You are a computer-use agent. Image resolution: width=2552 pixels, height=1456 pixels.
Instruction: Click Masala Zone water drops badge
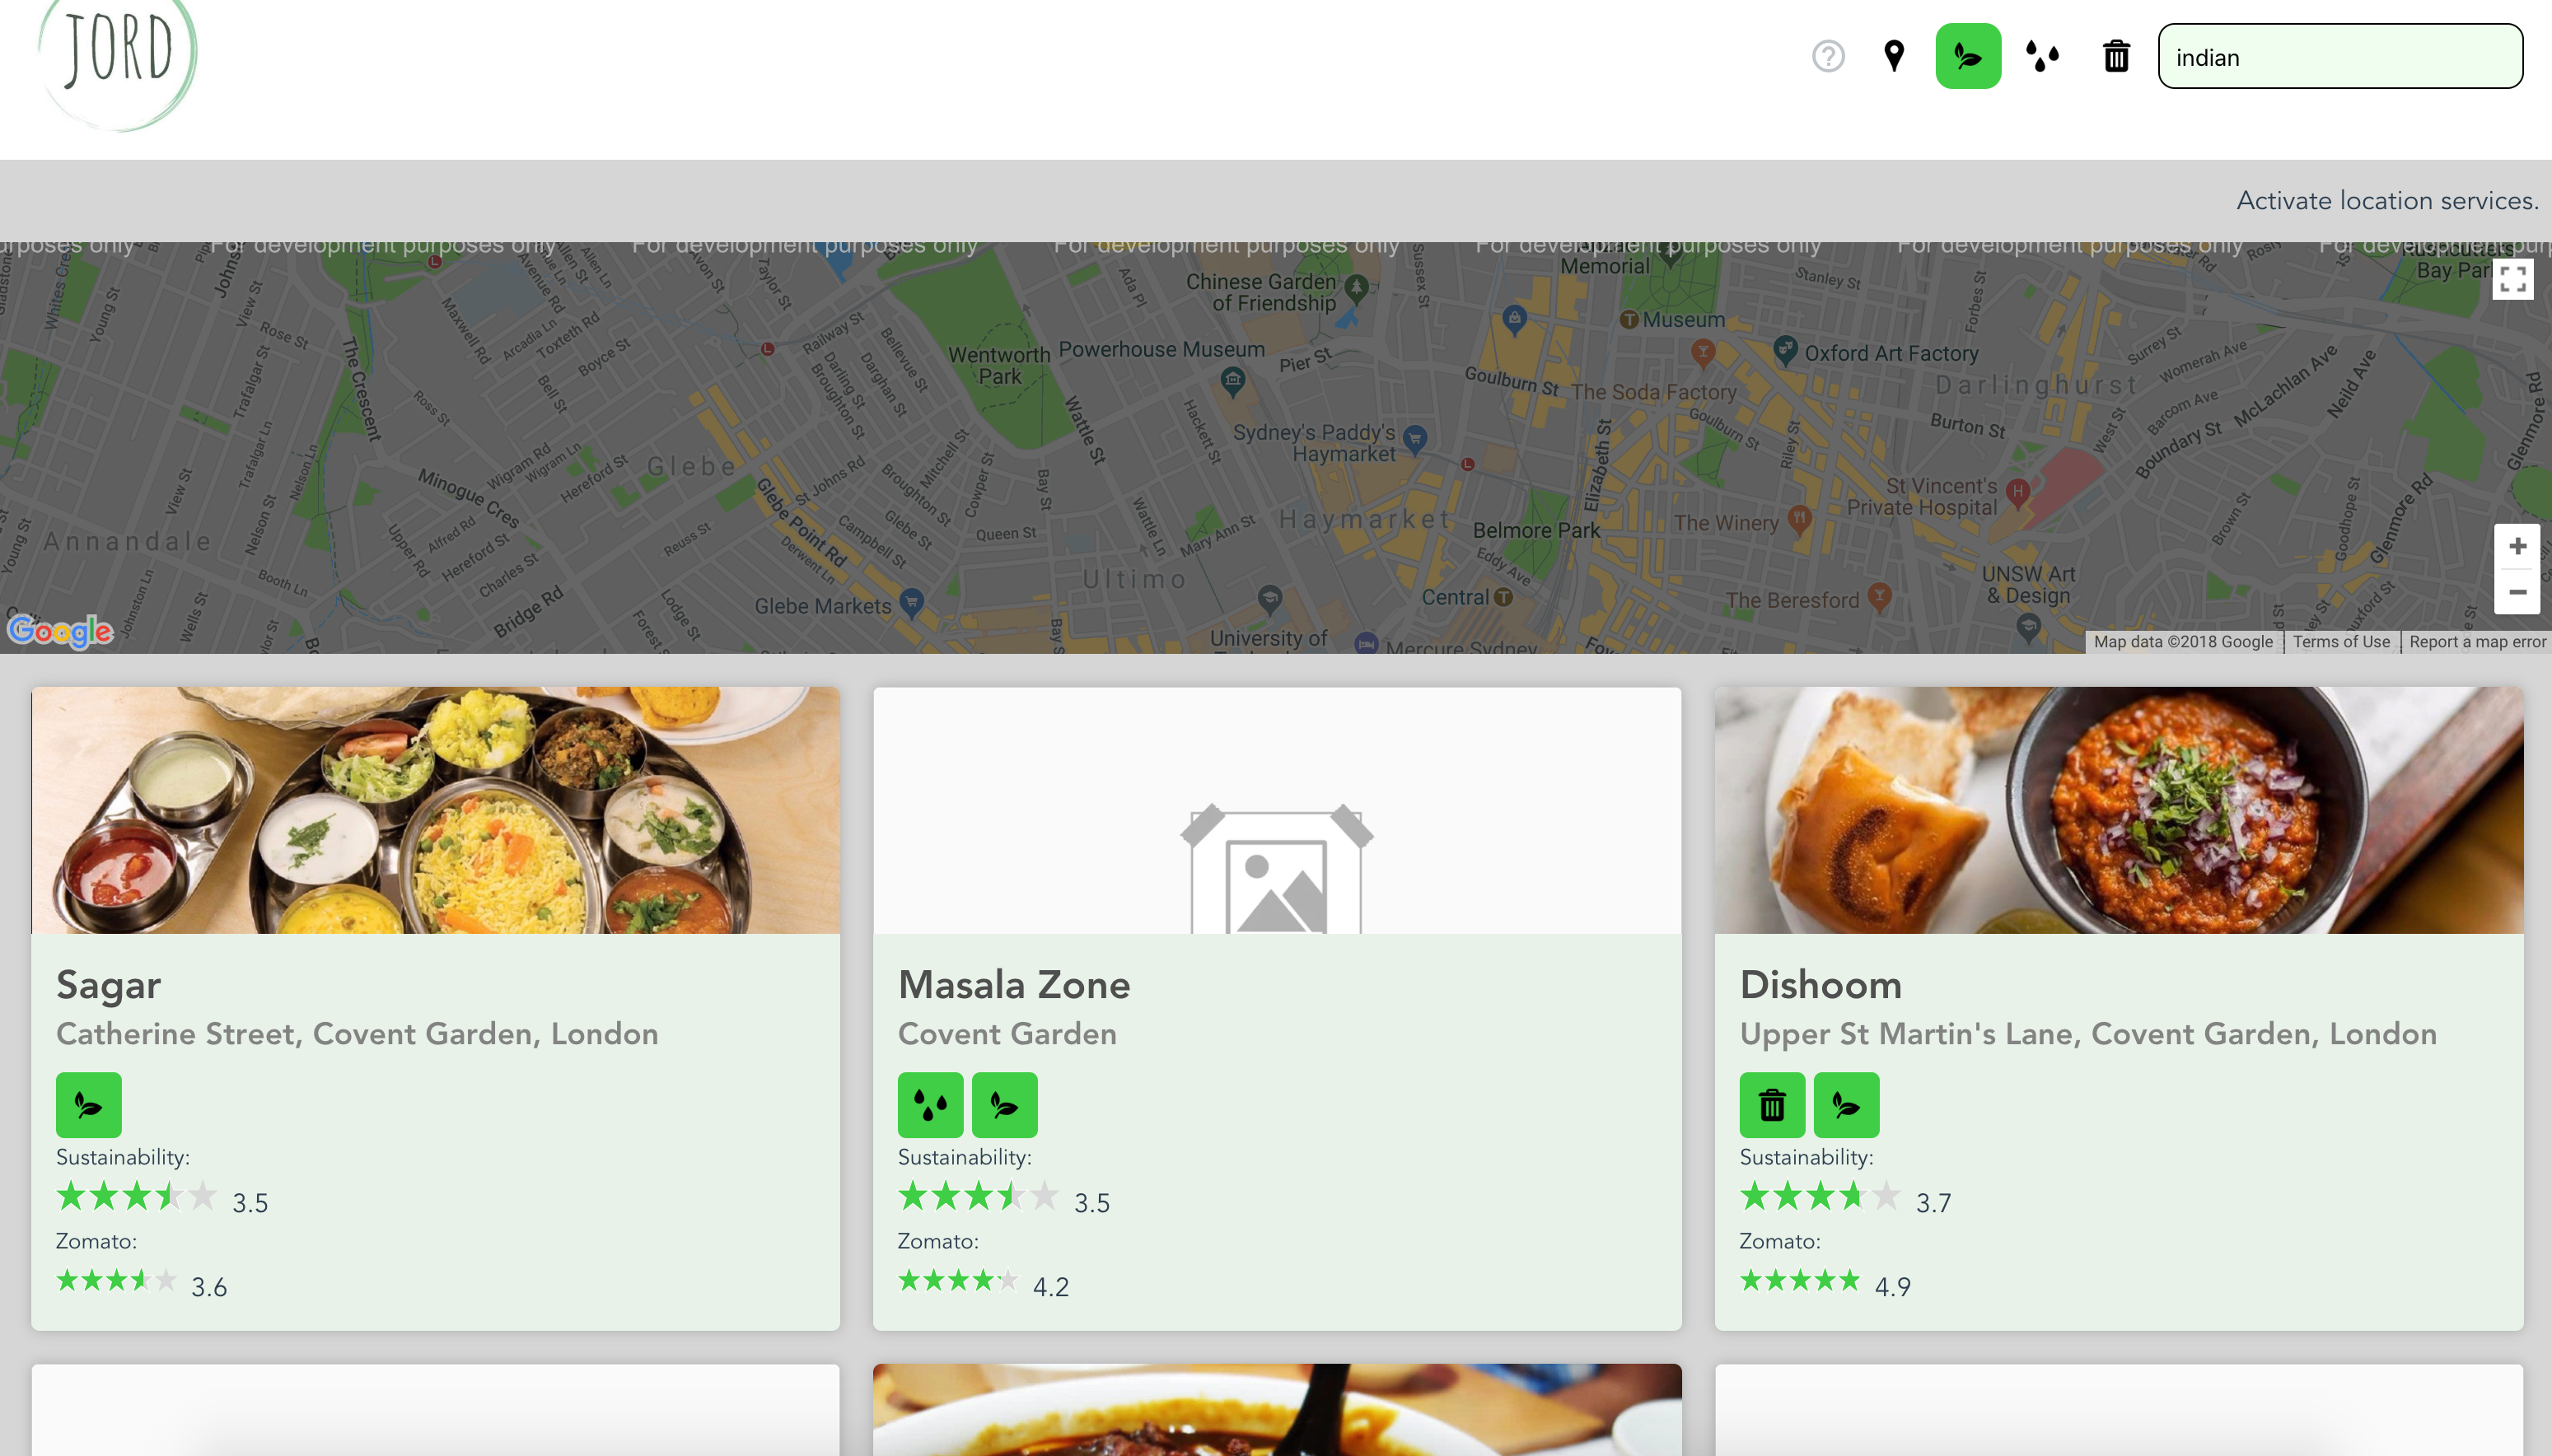coord(930,1105)
